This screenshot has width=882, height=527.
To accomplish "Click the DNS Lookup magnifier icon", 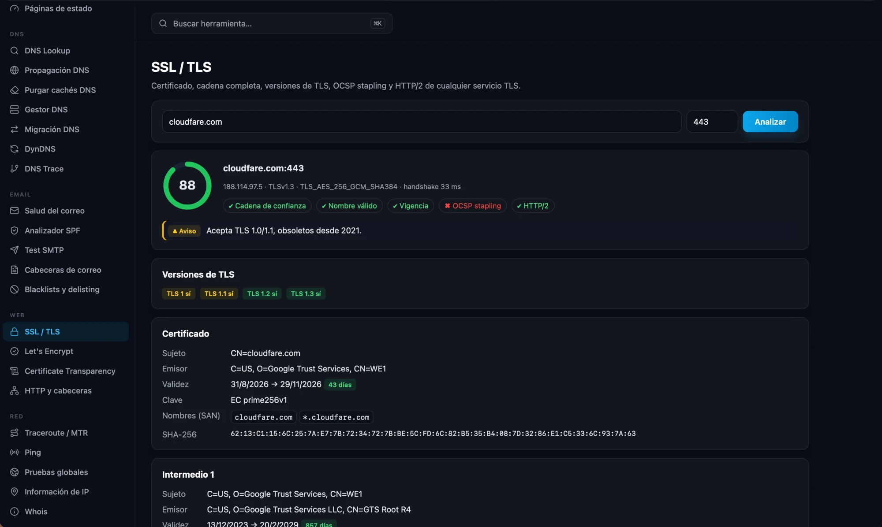I will pyautogui.click(x=15, y=51).
